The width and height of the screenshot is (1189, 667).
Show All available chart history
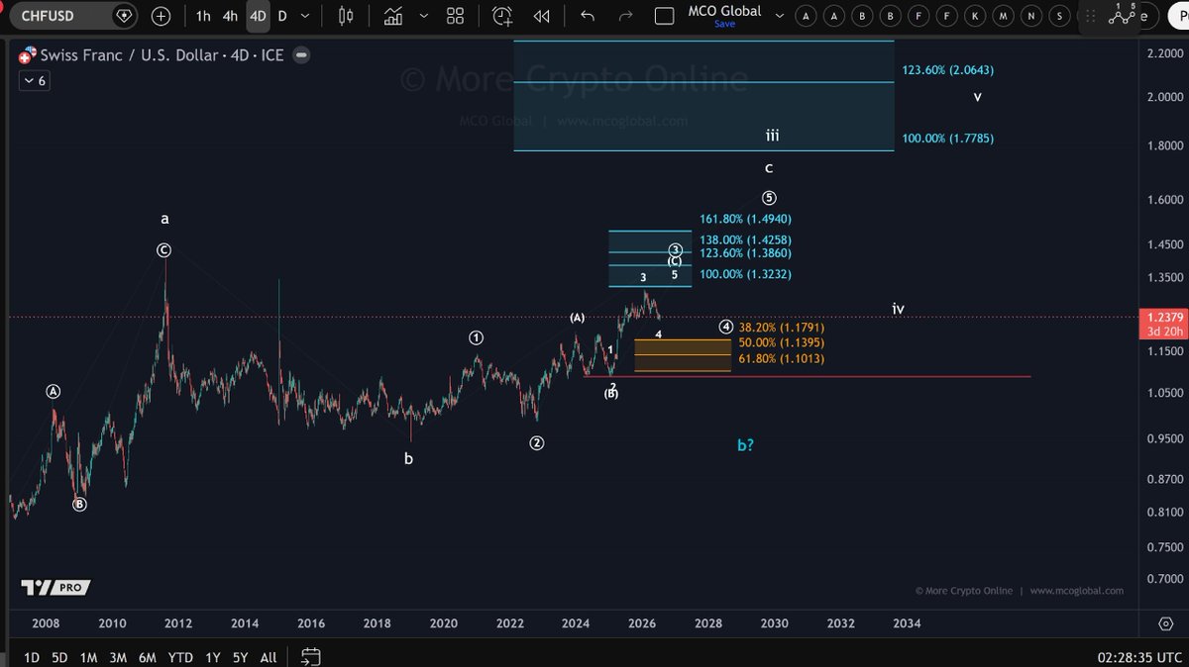[x=269, y=657]
